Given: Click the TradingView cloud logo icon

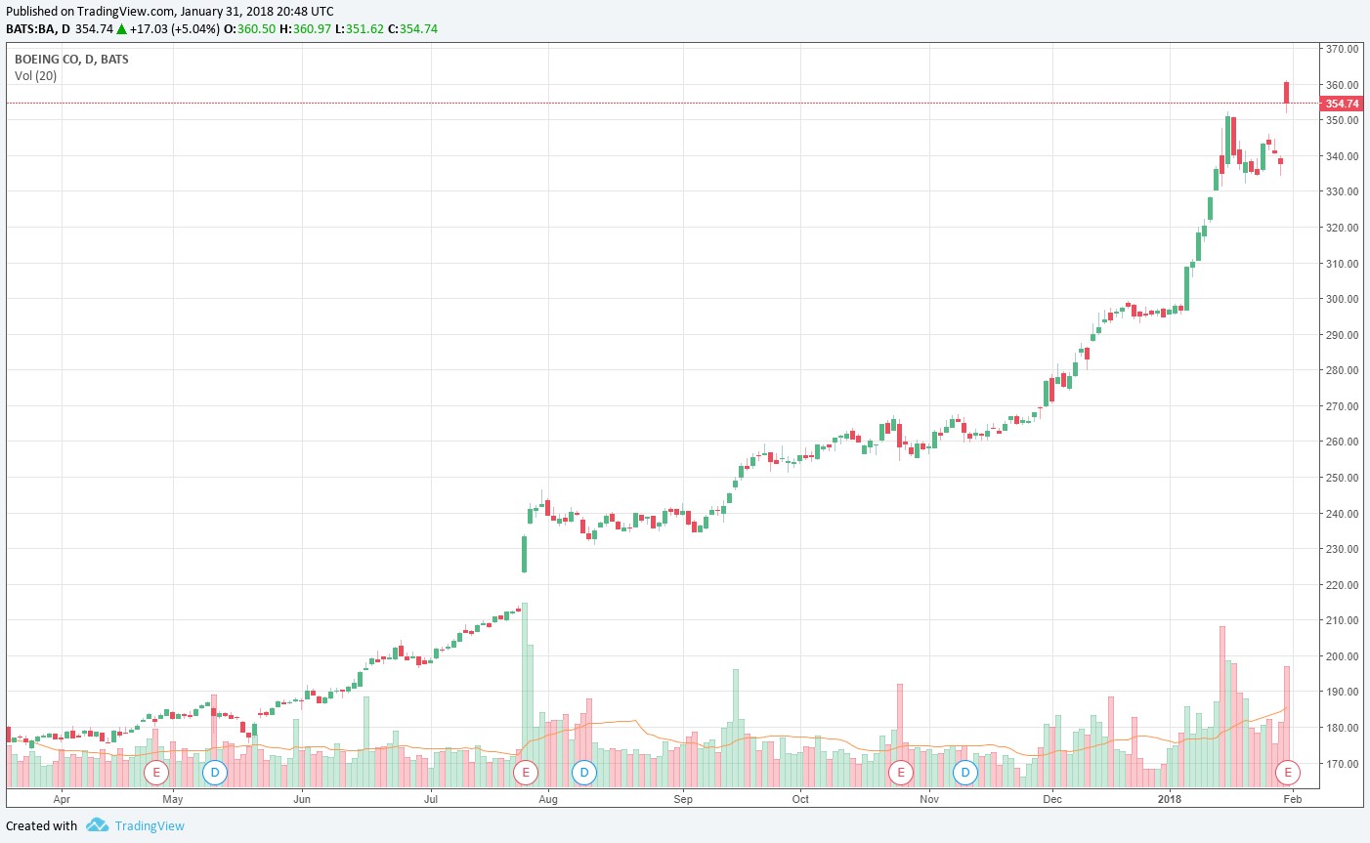Looking at the screenshot, I should (x=97, y=825).
